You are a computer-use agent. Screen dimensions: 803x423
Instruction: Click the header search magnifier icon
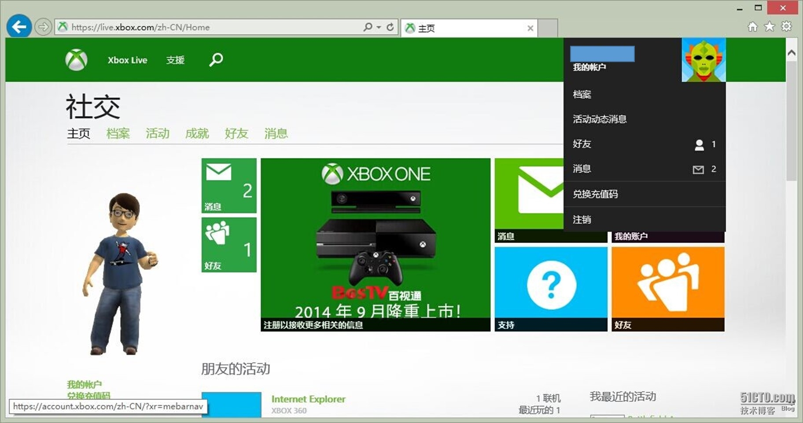[216, 59]
